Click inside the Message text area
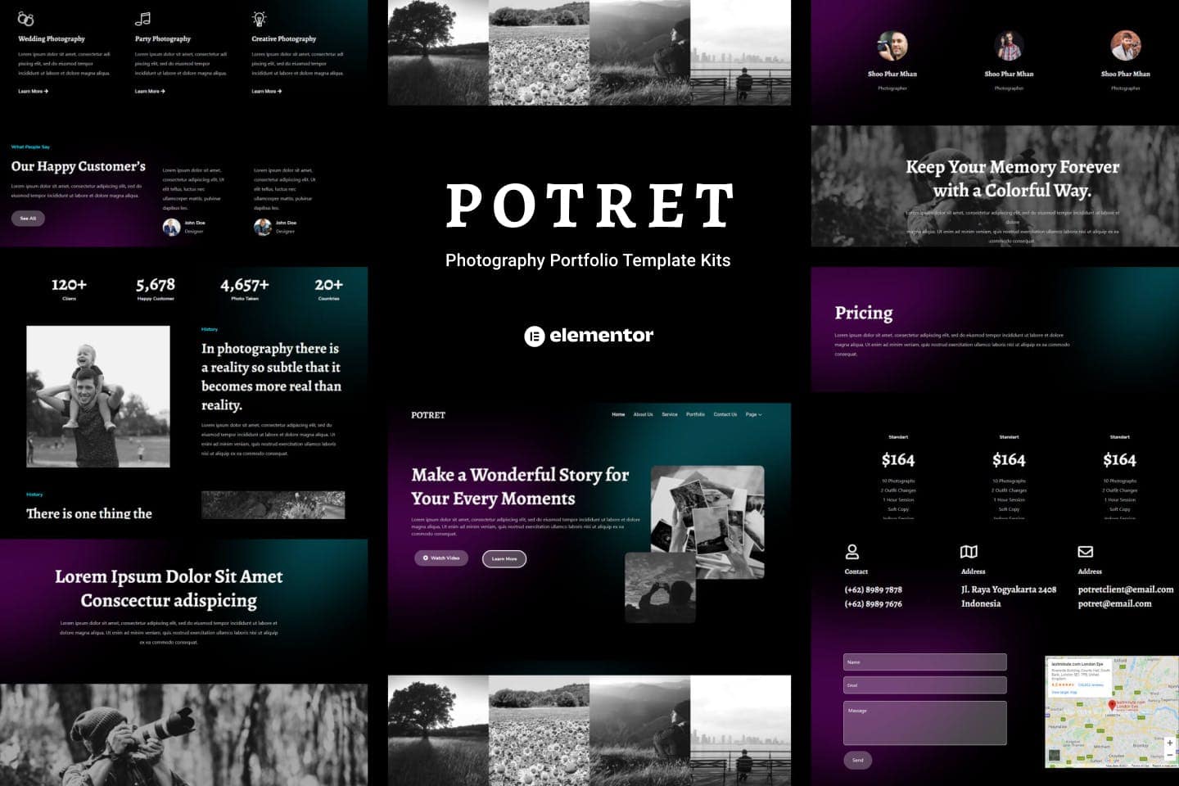This screenshot has height=786, width=1179. point(924,721)
